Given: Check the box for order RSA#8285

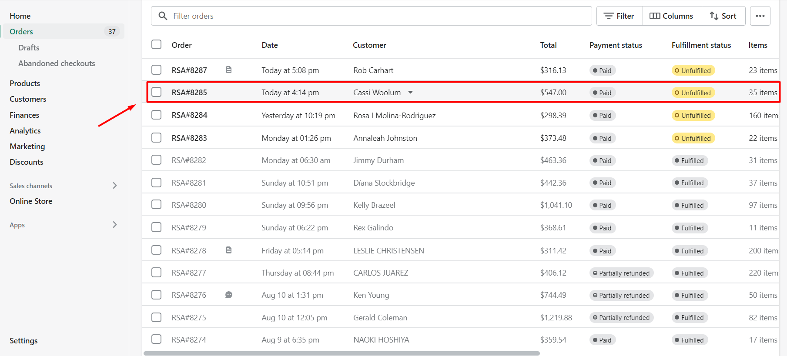Looking at the screenshot, I should click(x=156, y=92).
